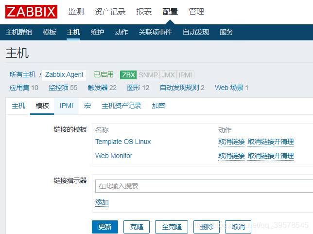Go to 模板 in the blue submenu bar
Image resolution: width=313 pixels, height=234 pixels.
click(x=49, y=32)
